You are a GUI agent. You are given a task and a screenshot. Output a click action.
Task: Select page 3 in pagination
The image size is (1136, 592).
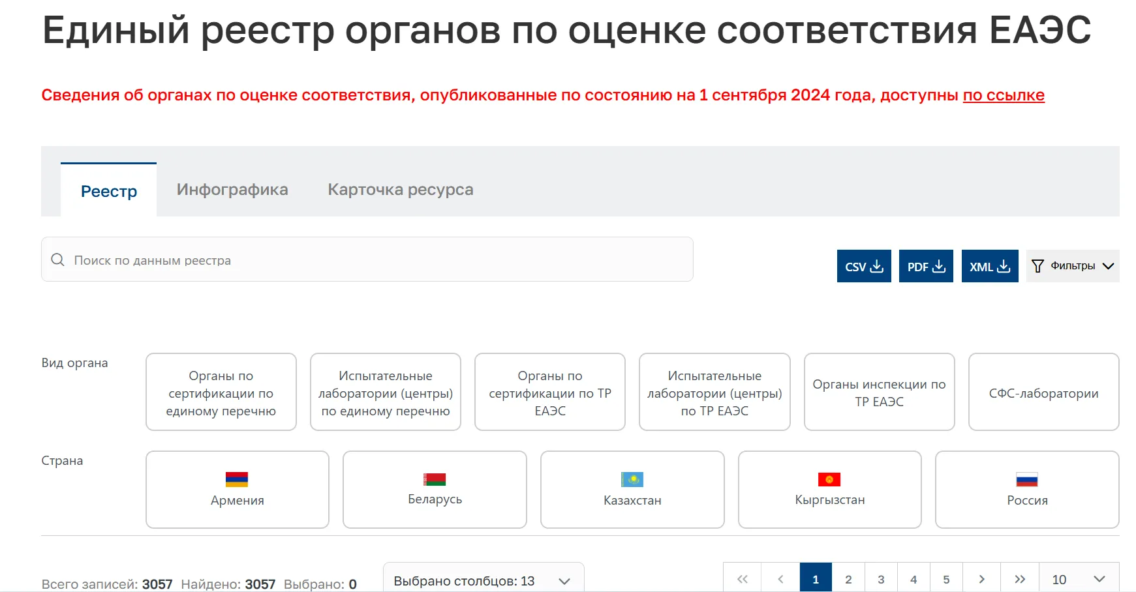[881, 578]
